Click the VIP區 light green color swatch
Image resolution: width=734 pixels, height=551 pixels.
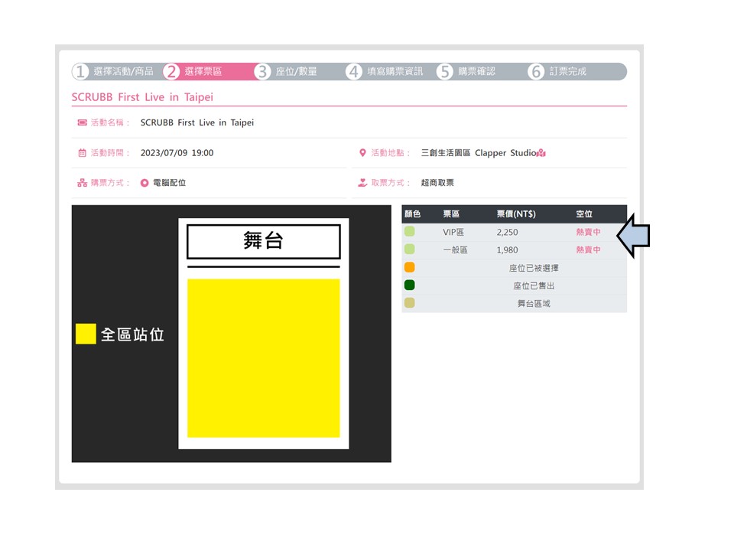[x=409, y=231]
